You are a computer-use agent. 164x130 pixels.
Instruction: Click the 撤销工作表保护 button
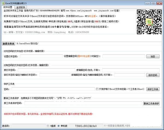click(151, 103)
